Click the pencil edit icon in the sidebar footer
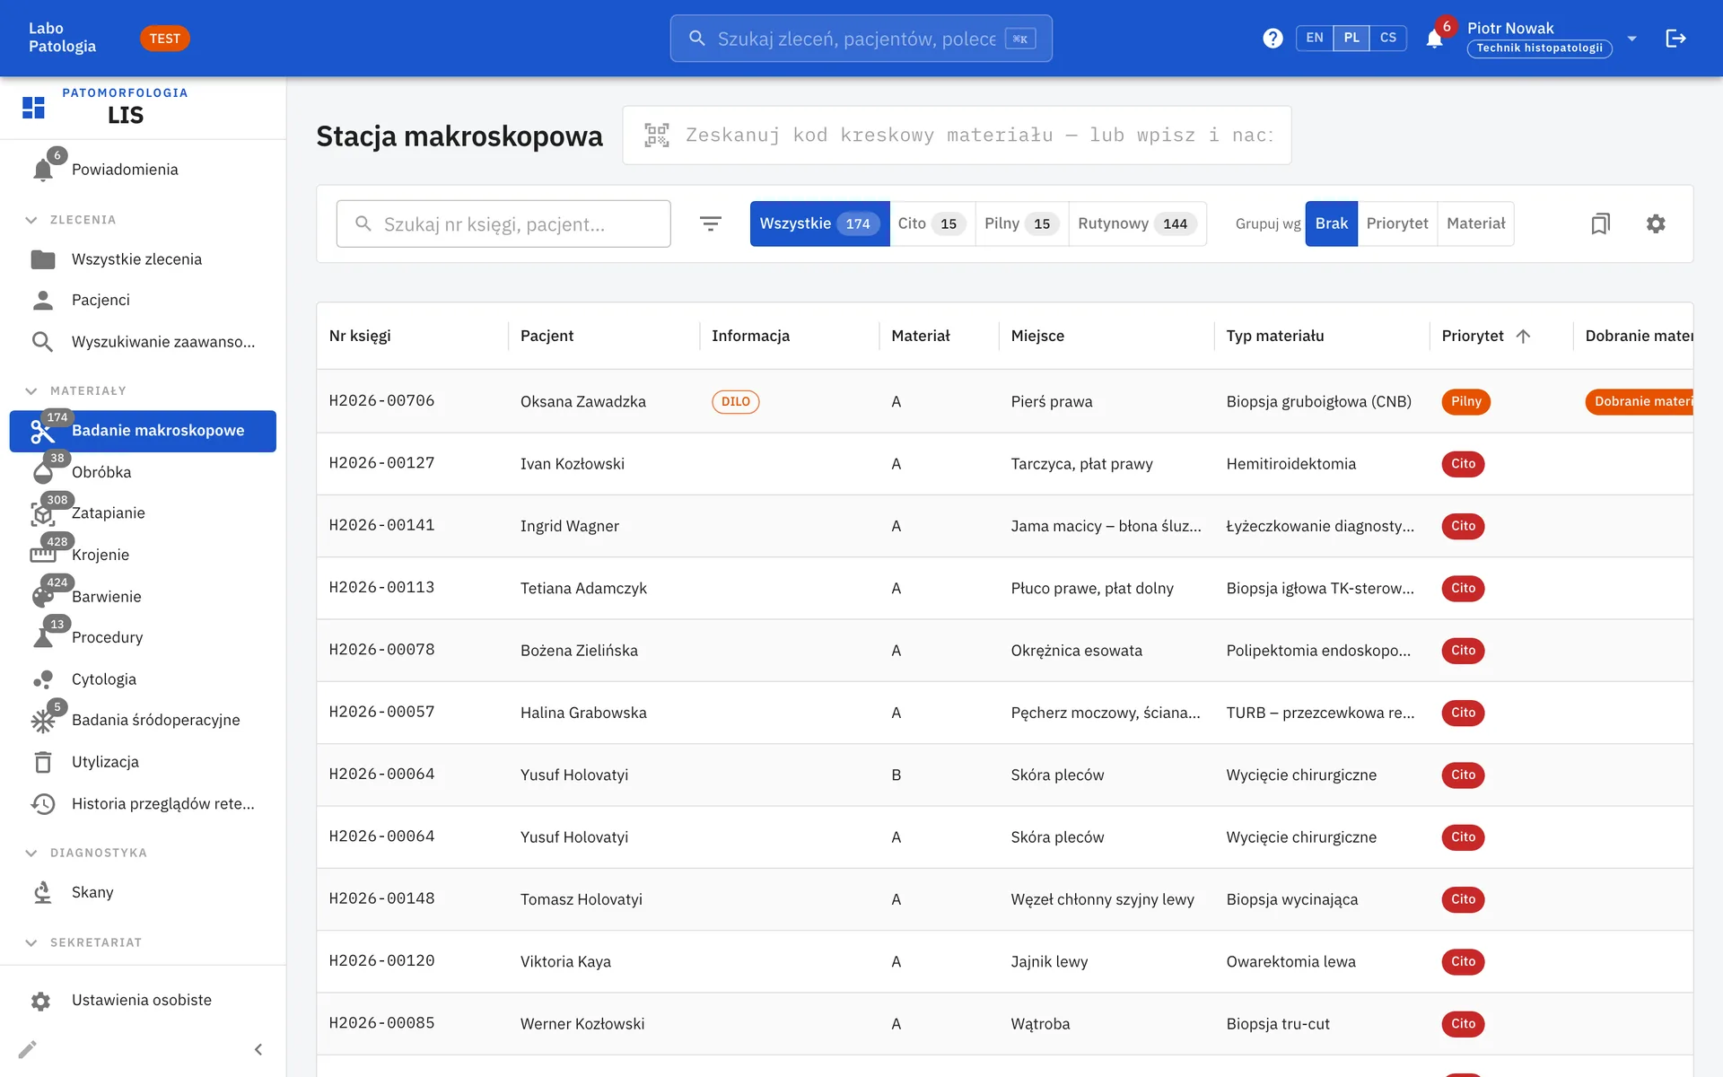 tap(28, 1049)
